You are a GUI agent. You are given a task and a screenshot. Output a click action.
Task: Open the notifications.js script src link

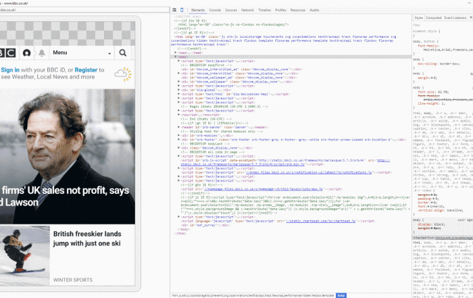pos(309,172)
